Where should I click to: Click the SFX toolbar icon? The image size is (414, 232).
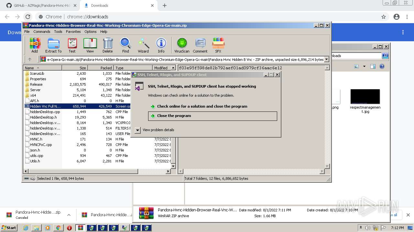pos(218,45)
